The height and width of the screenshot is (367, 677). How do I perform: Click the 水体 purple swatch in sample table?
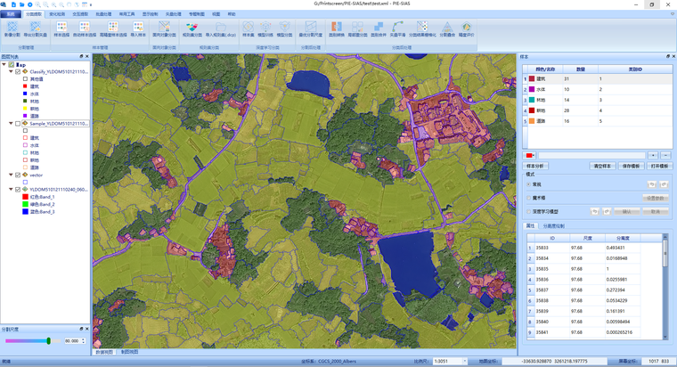[x=532, y=89]
